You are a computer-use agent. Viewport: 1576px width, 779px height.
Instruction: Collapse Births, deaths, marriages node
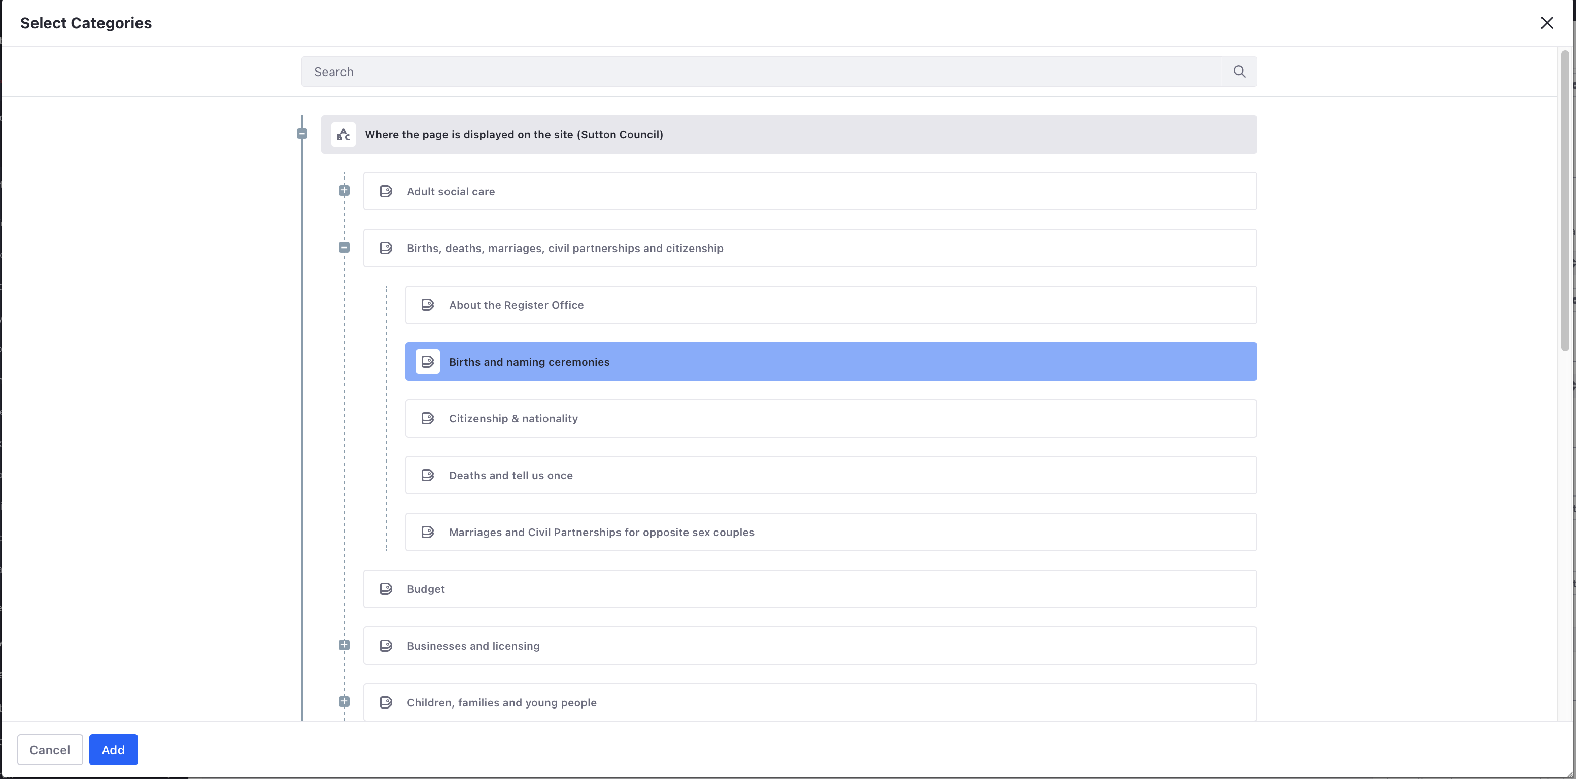[345, 247]
